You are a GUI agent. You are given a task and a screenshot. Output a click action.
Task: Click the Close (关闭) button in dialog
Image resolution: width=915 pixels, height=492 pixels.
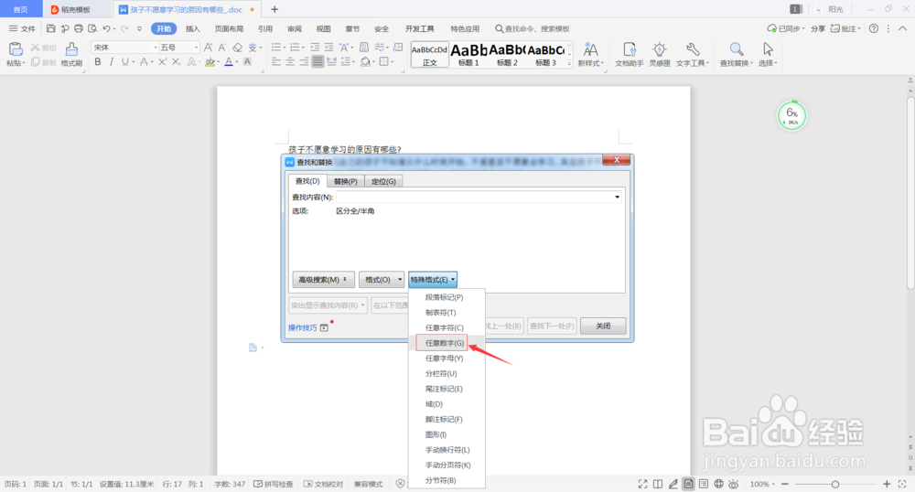(x=603, y=326)
